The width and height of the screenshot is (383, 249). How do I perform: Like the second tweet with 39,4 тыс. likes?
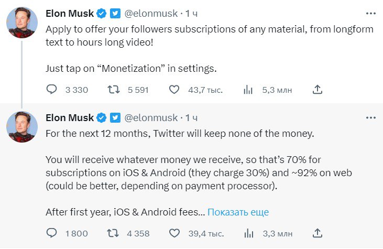(174, 233)
